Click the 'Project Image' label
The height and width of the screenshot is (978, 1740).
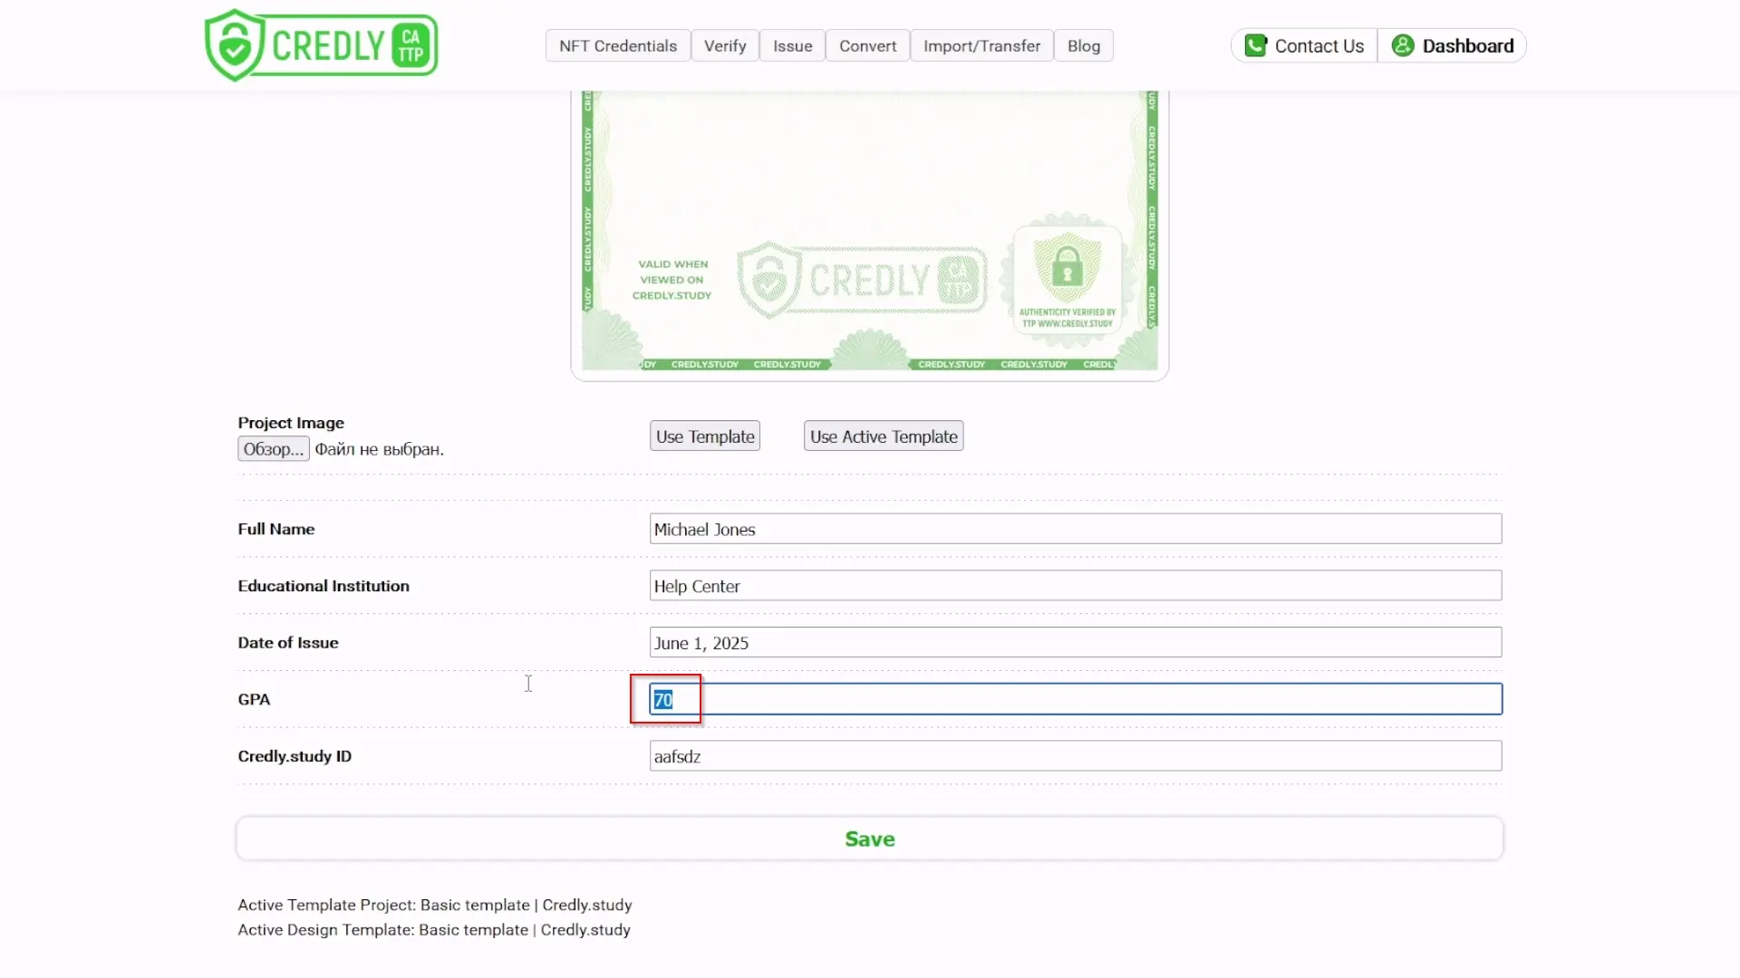click(291, 423)
